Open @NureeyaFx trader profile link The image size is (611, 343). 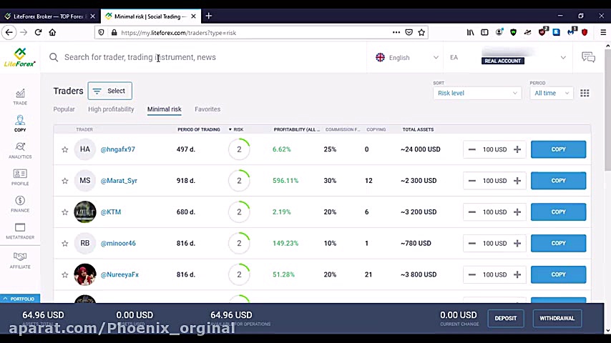click(119, 274)
